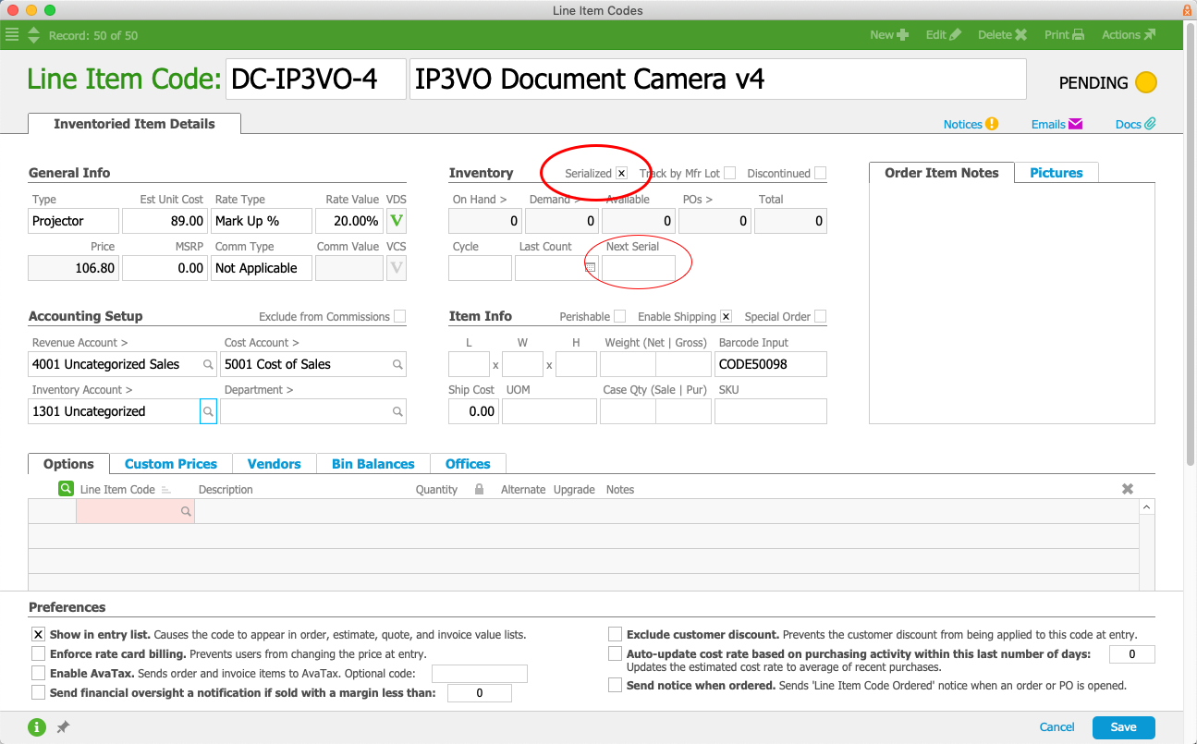Toggle the Enable Shipping checkbox
Screen dimensions: 1197x744
click(x=727, y=316)
